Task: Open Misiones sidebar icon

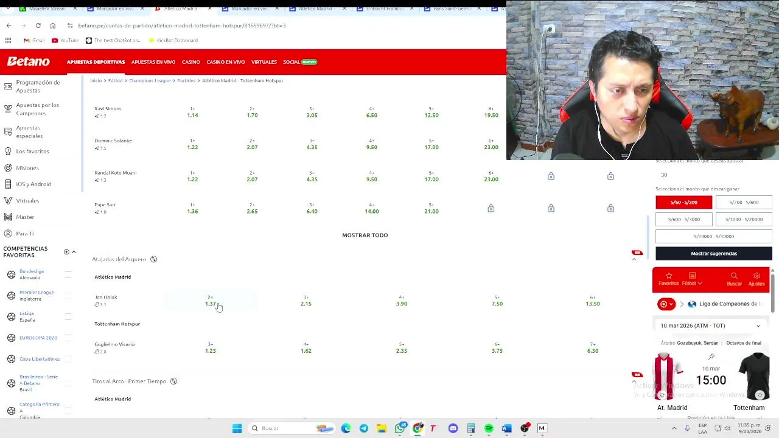Action: (8, 167)
